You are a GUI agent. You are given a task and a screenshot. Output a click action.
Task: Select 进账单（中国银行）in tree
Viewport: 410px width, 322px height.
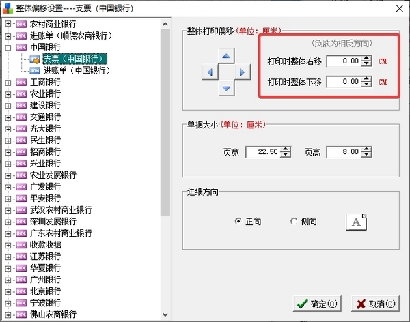77,70
